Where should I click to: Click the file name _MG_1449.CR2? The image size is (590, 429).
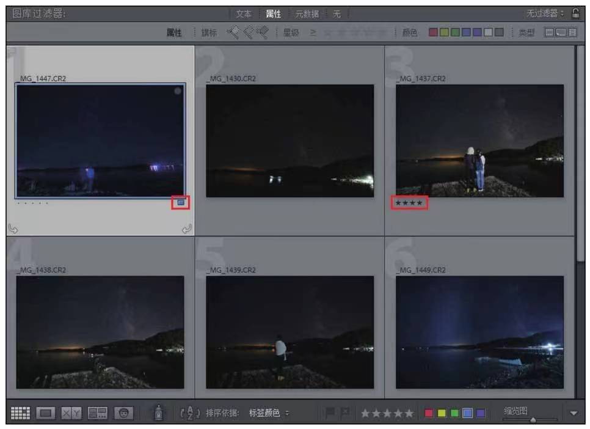click(x=421, y=270)
